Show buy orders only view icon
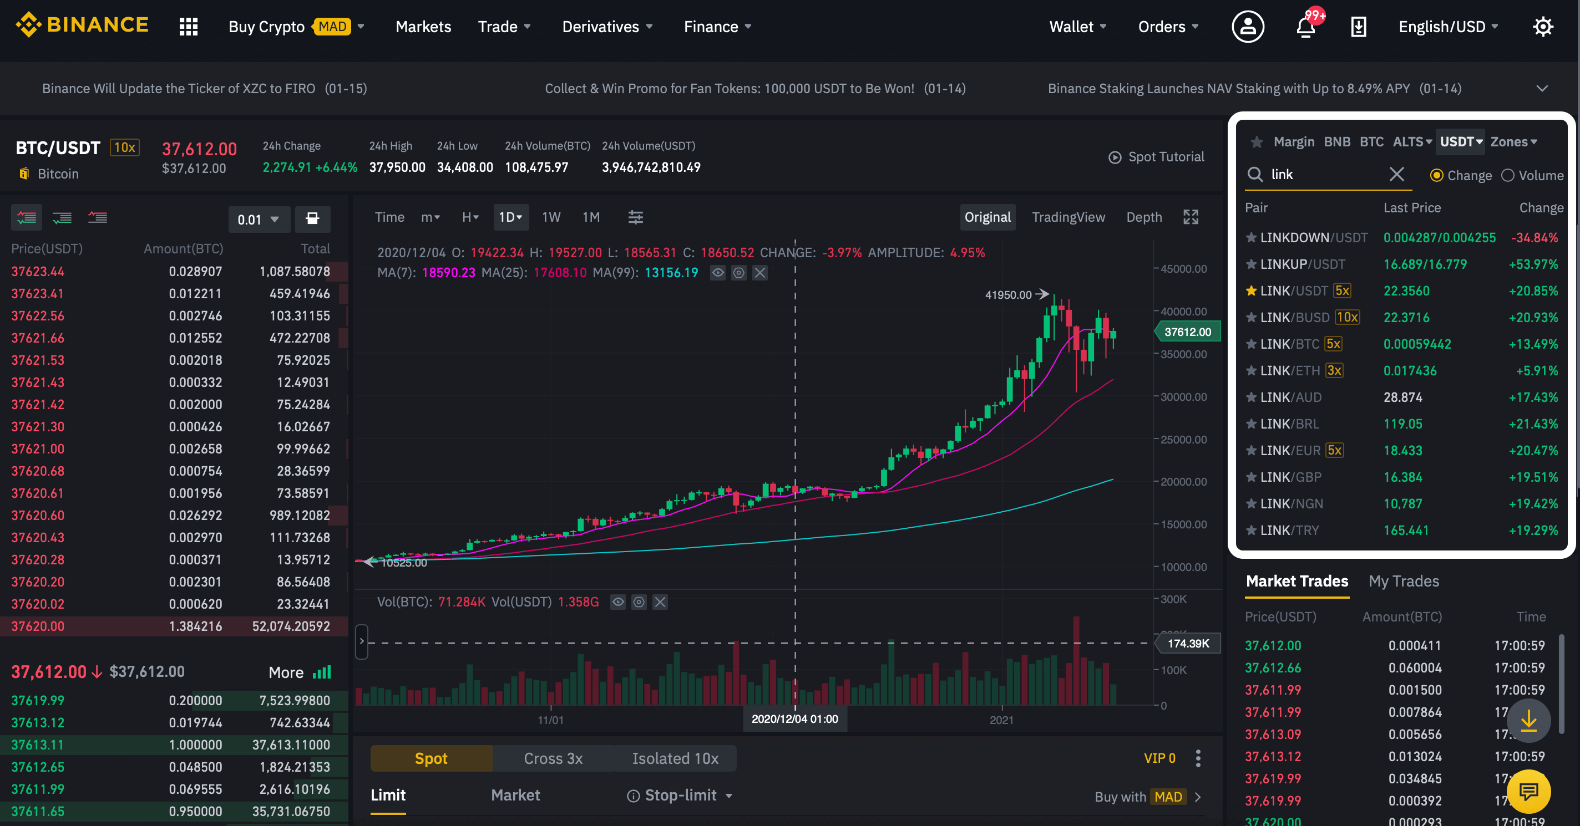1580x826 pixels. tap(62, 217)
